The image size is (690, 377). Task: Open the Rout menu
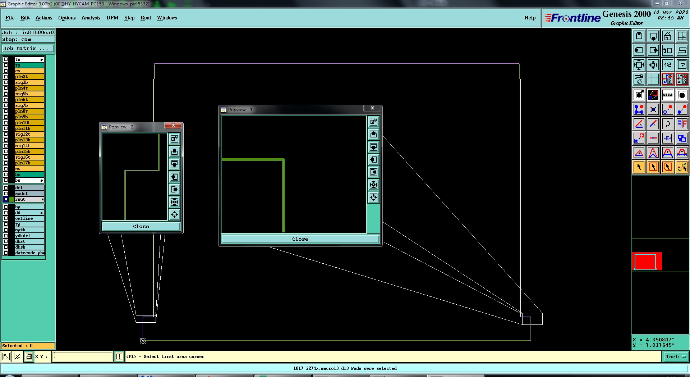tap(146, 18)
